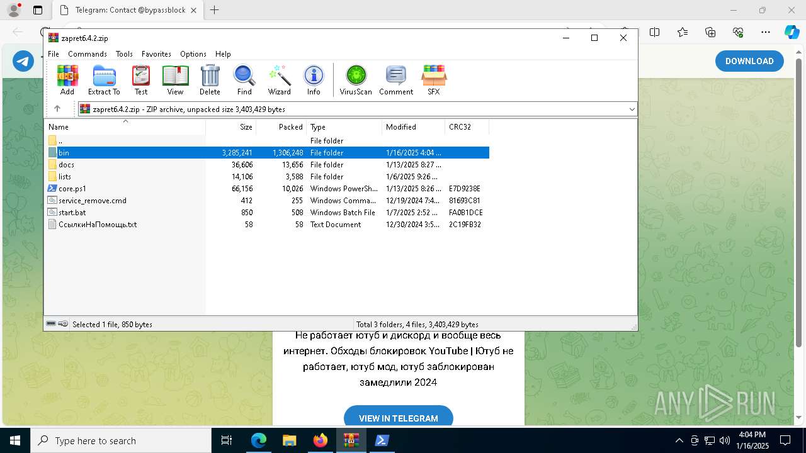Click the DOWNLOAD button on Telegram page
Image resolution: width=806 pixels, height=453 pixels.
[x=749, y=61]
